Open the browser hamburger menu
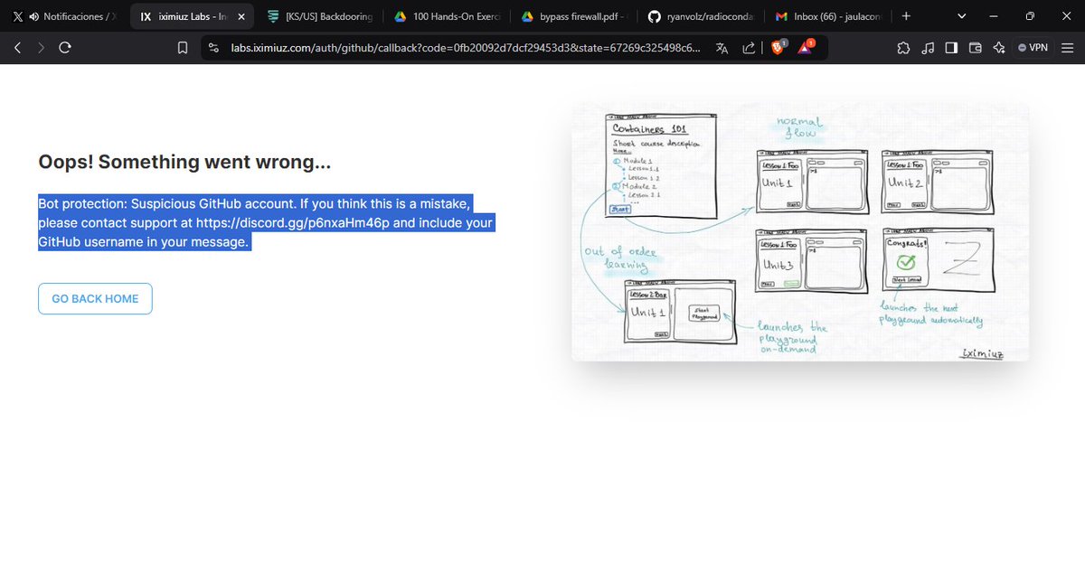Image resolution: width=1085 pixels, height=572 pixels. pos(1067,47)
